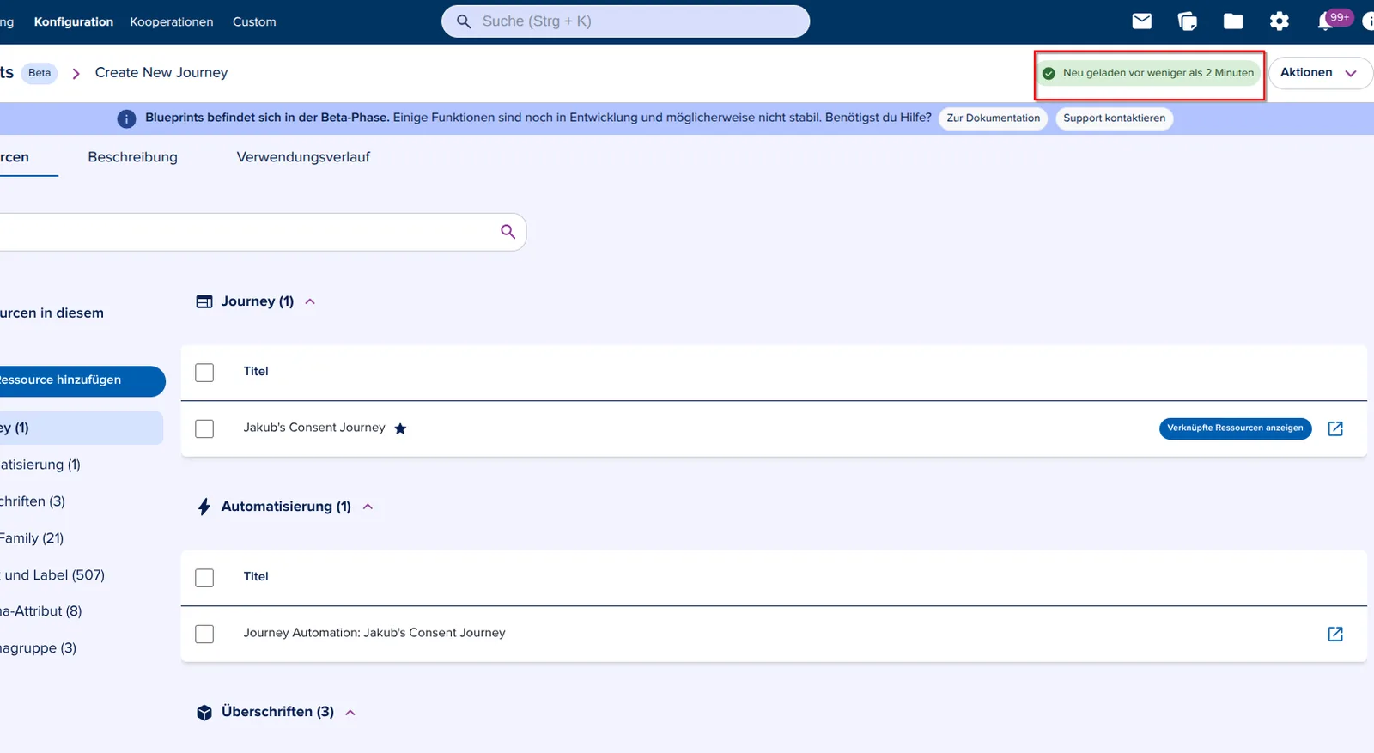Click breadcrumb arrow before Create New Journey
Screen dimensions: 1374x753
click(76, 74)
